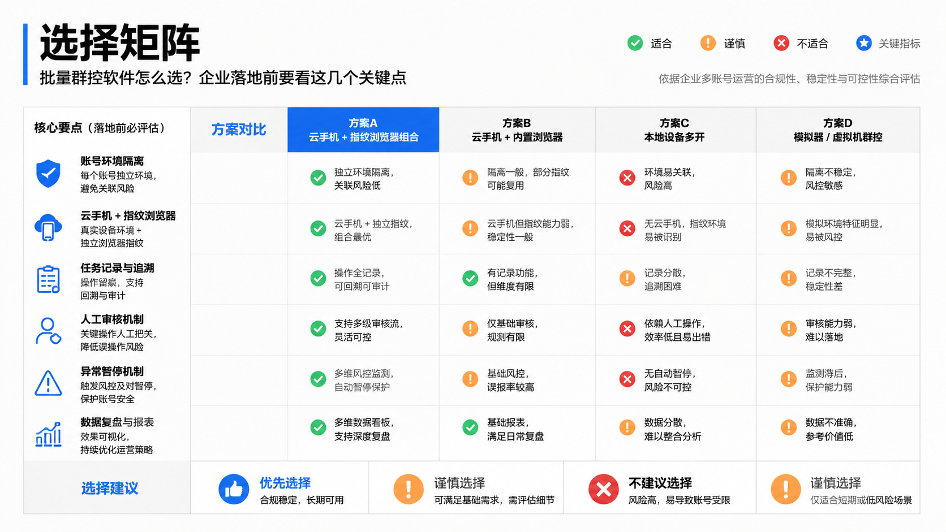Click the green check beside 独立环境隔离
The width and height of the screenshot is (946, 532).
[318, 178]
